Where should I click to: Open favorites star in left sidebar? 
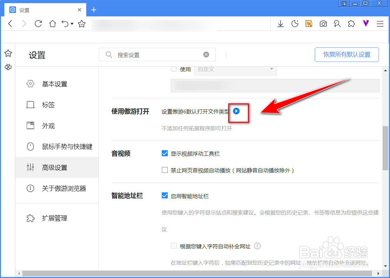(x=8, y=53)
